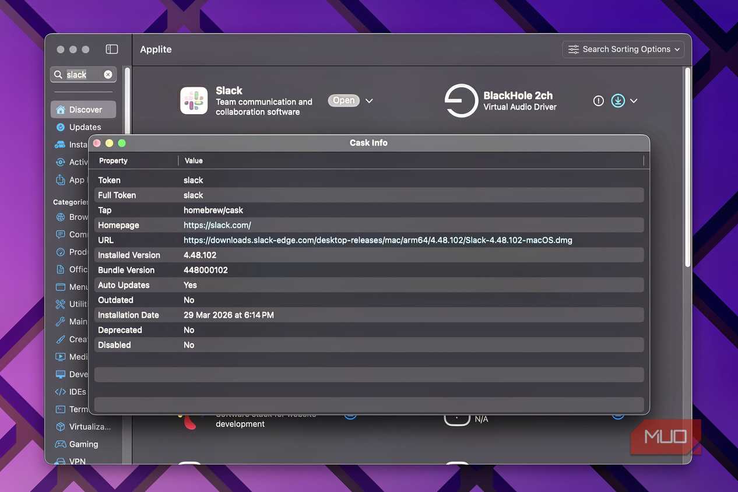Select the Deprecated row

tap(369, 330)
